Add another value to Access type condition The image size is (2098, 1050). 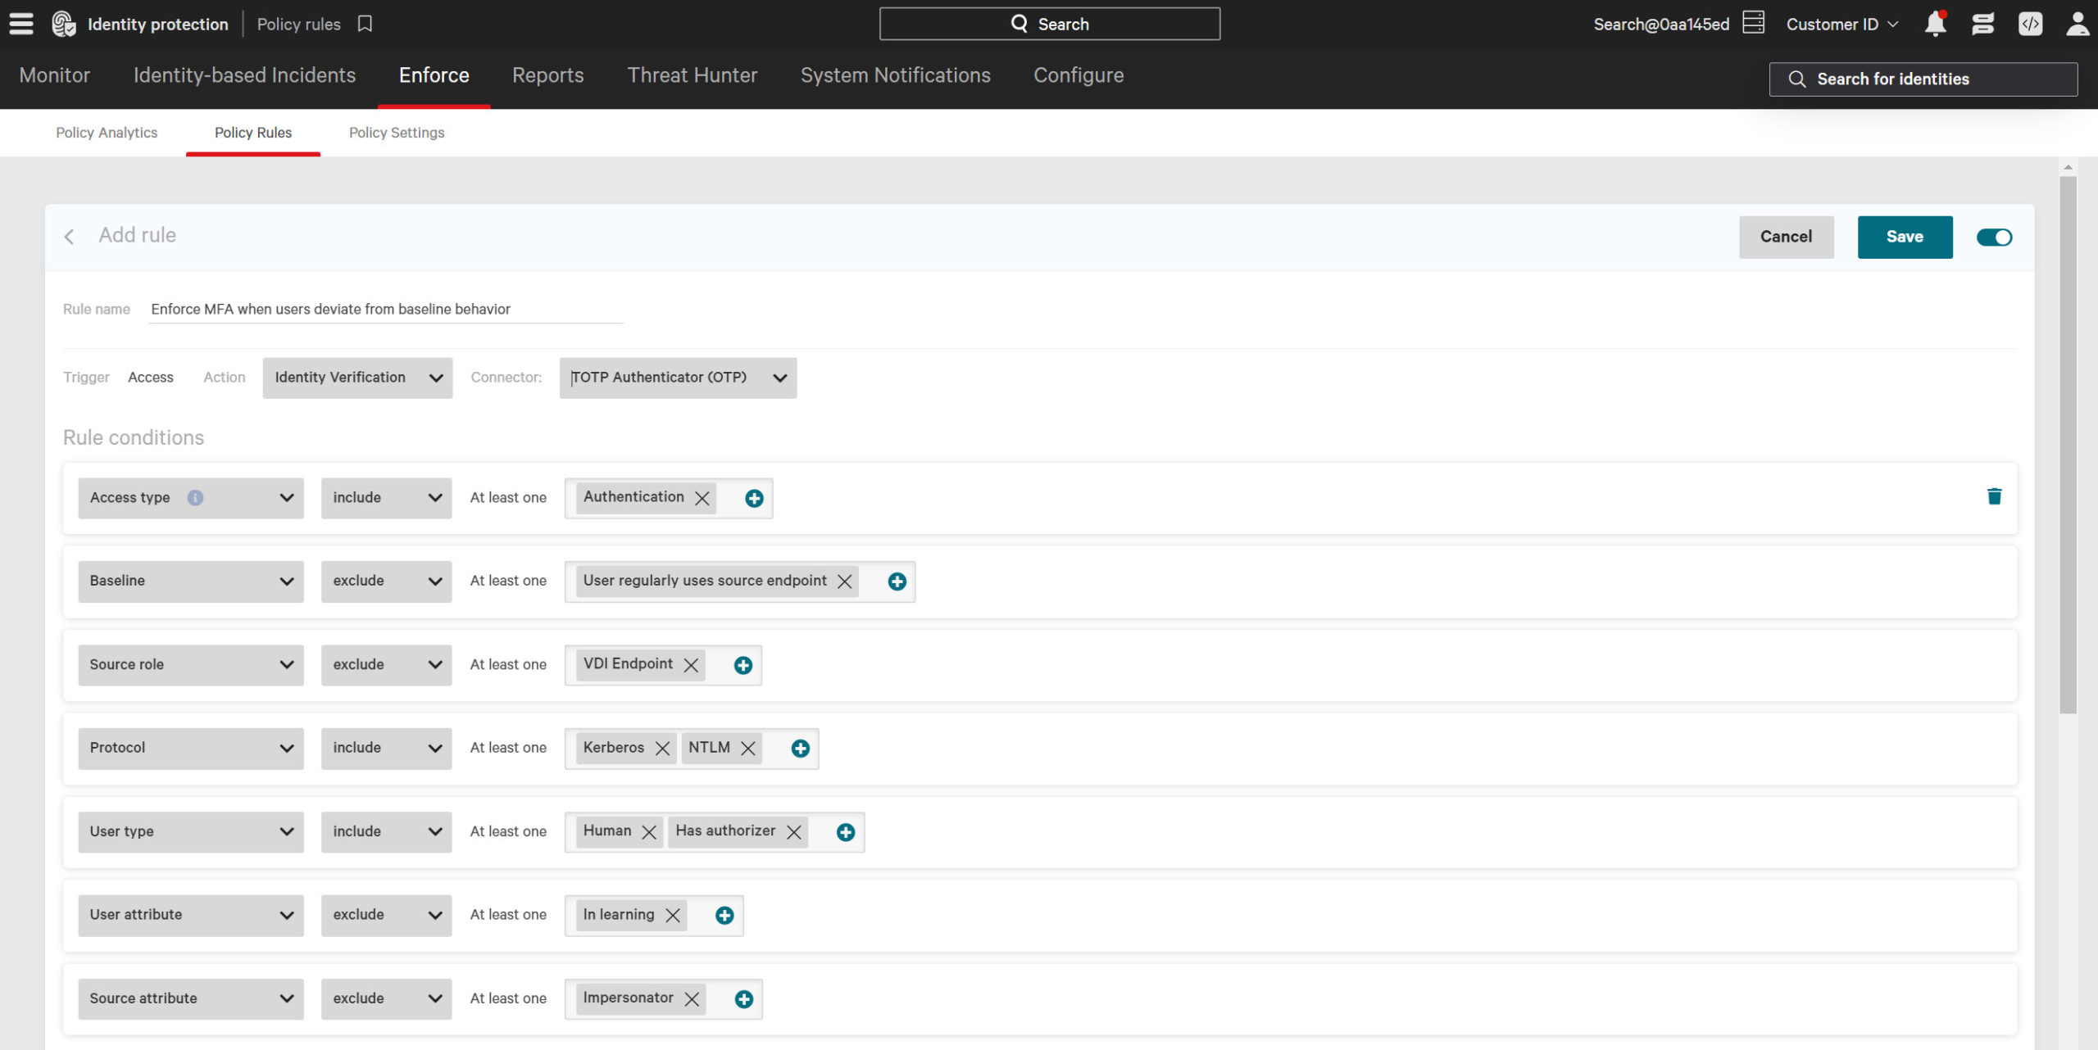754,498
